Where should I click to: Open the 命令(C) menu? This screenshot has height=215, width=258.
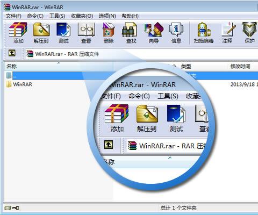[35, 16]
